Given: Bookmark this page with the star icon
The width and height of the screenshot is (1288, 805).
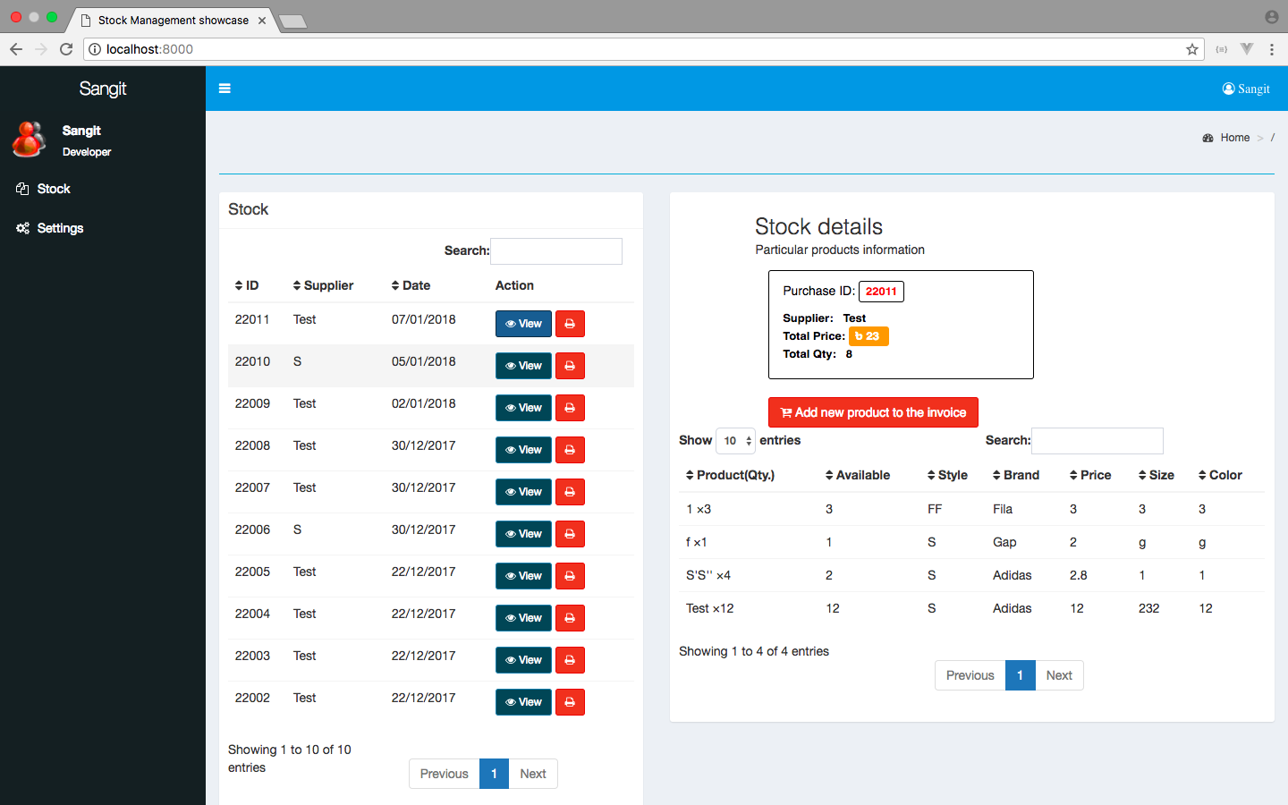Looking at the screenshot, I should coord(1191,49).
